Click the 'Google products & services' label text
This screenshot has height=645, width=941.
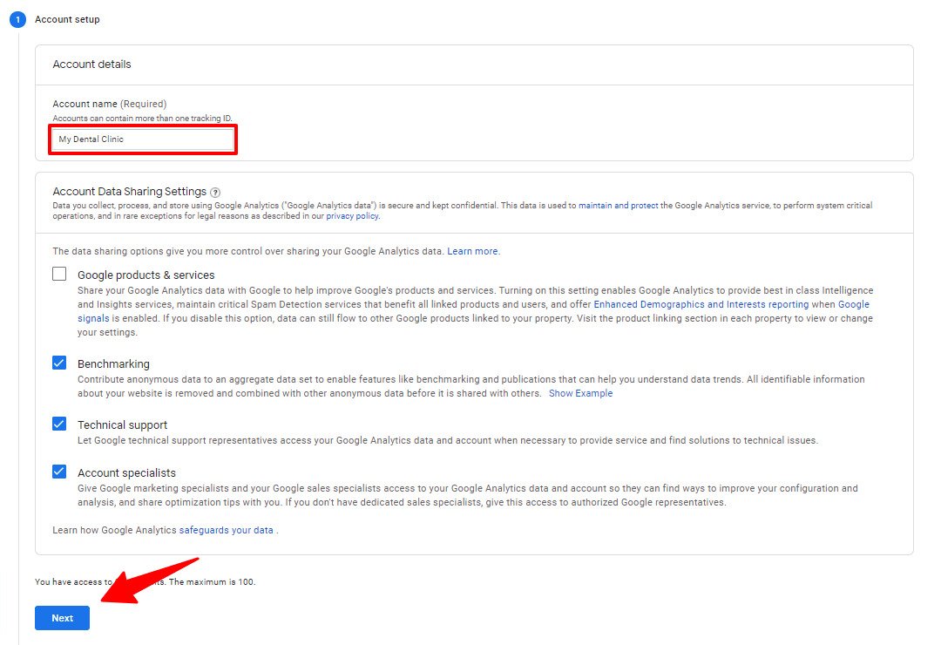click(146, 275)
